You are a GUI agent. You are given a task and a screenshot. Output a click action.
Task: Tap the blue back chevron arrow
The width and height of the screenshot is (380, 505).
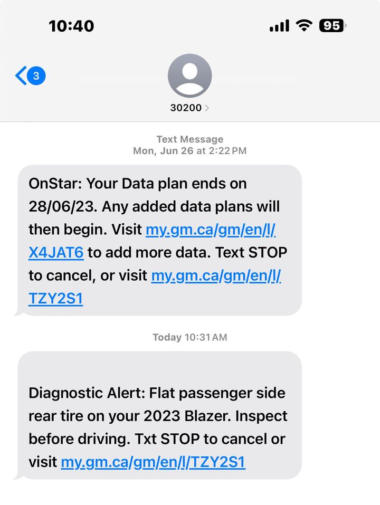pos(21,75)
